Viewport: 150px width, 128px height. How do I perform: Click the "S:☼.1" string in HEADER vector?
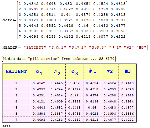57,47
